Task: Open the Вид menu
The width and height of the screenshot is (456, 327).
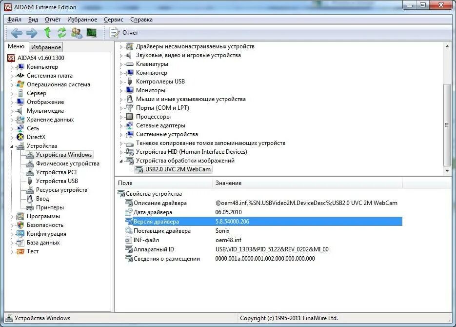Action: (33, 20)
